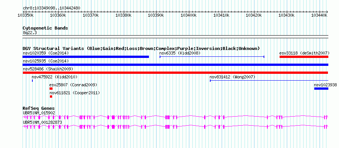The height and width of the screenshot is (148, 339).
Task: Click the nsv528486 full-width red bar
Action: click(175, 73)
